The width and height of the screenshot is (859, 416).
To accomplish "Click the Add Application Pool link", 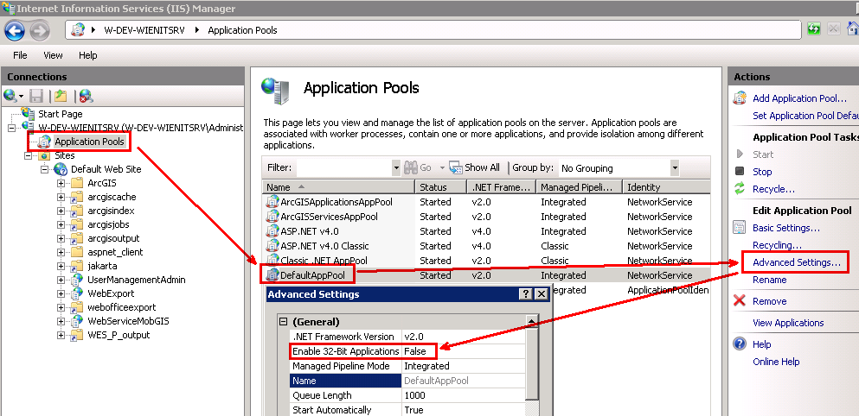I will coord(799,98).
